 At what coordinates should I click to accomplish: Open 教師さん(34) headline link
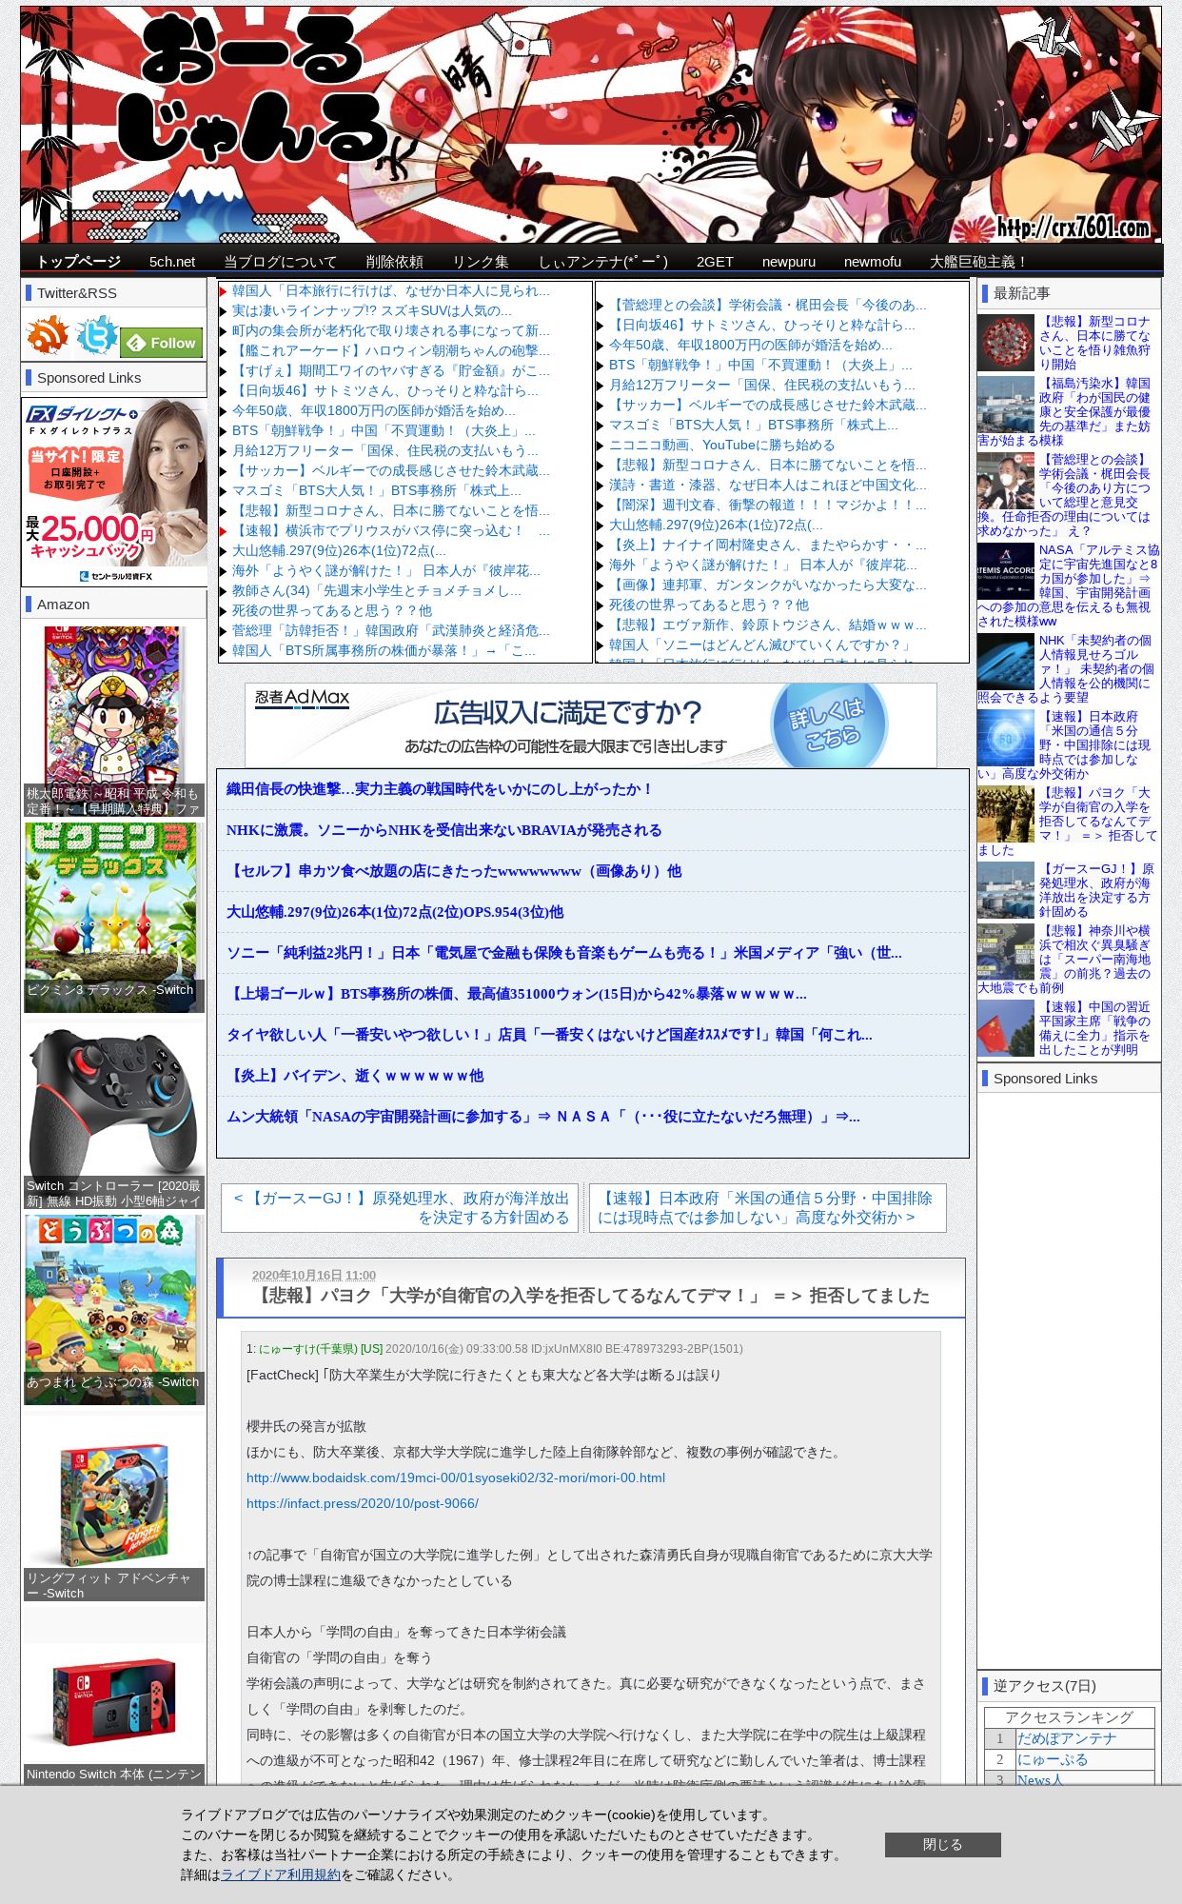pos(377,590)
